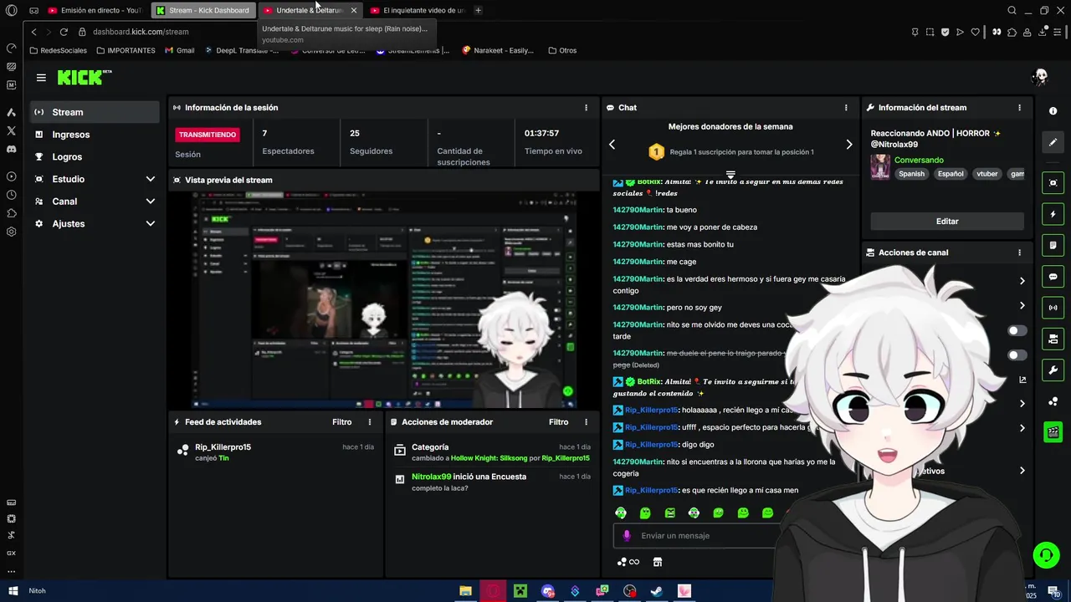Open File Explorer from the taskbar
This screenshot has height=602, width=1071.
(465, 591)
